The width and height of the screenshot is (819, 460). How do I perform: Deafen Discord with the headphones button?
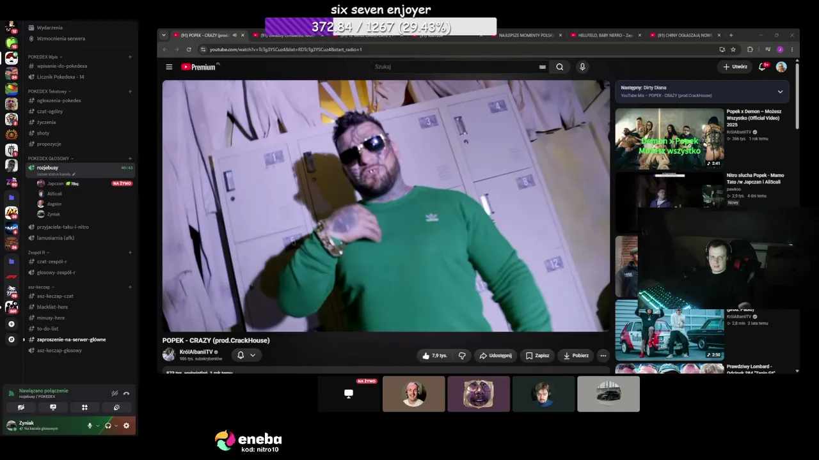[x=108, y=425]
